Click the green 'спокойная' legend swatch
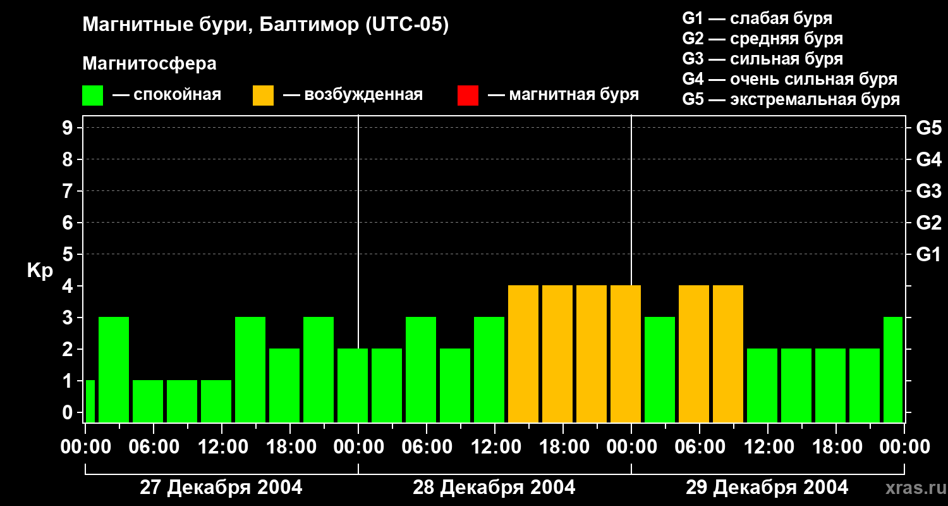Viewport: 948px width, 506px height. 92,96
